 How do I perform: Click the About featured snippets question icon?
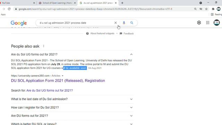click(87, 33)
